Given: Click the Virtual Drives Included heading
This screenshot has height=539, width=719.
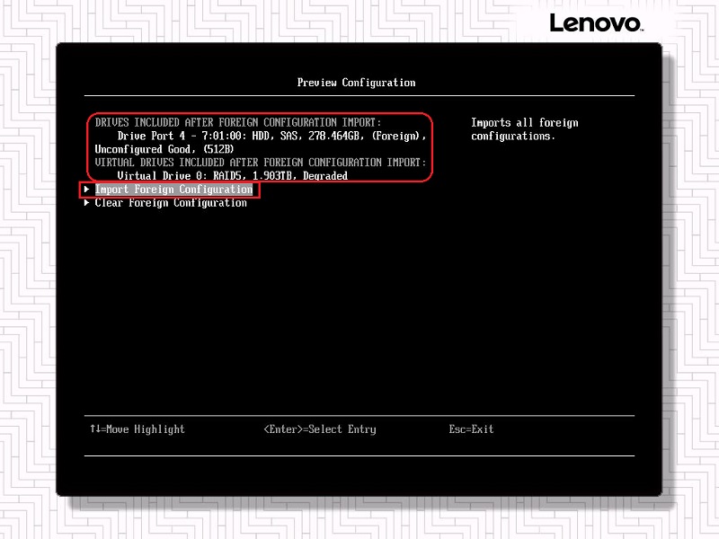Looking at the screenshot, I should click(260, 163).
